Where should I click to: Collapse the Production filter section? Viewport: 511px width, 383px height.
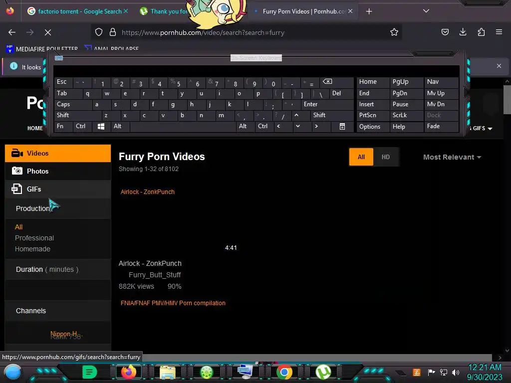click(58, 208)
